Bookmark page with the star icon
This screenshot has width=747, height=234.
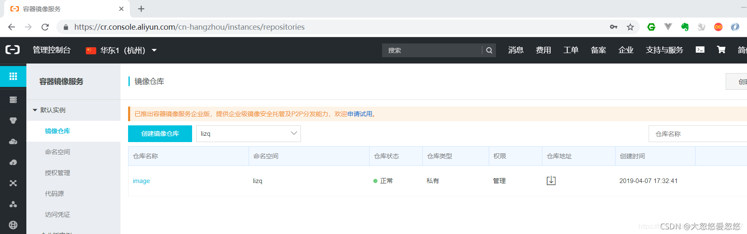[630, 27]
